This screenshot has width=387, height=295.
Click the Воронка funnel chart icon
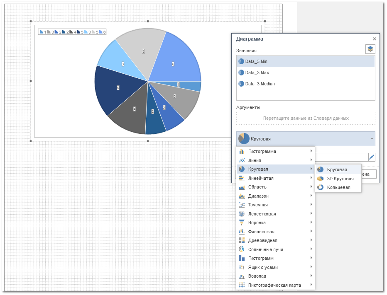click(x=242, y=222)
